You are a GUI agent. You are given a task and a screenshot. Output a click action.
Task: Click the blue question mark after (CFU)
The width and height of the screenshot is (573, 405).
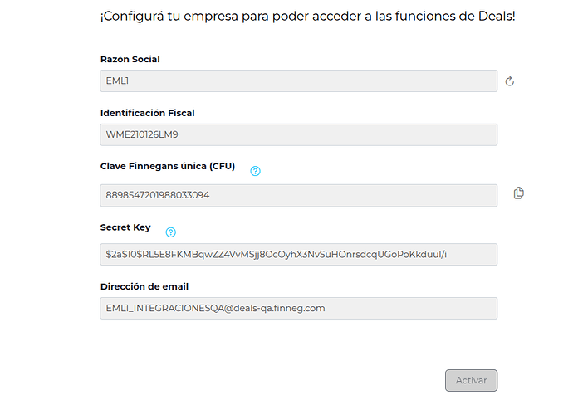(255, 171)
